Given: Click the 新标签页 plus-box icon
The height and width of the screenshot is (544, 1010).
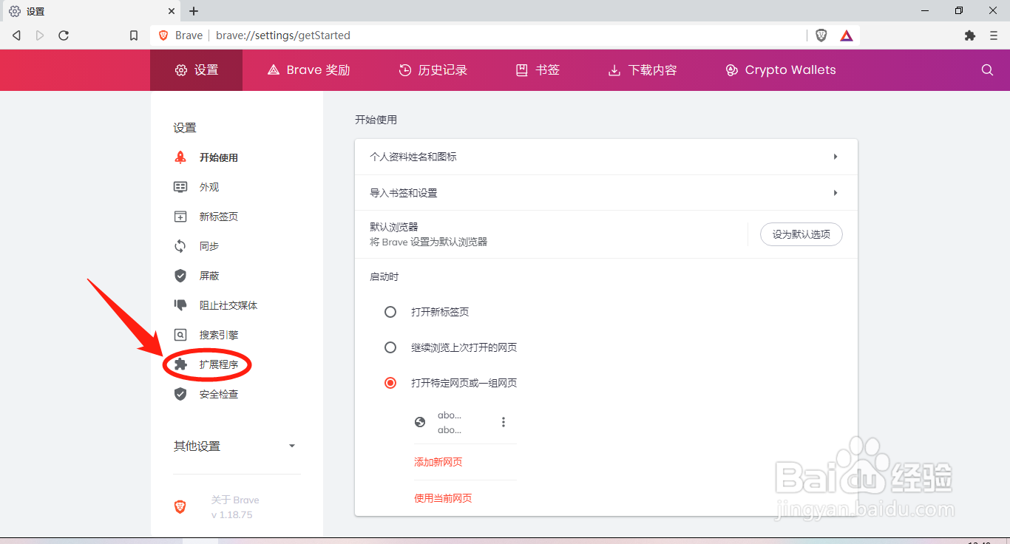Looking at the screenshot, I should click(x=180, y=217).
